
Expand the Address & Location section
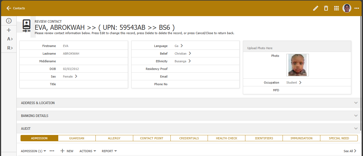click(356, 103)
